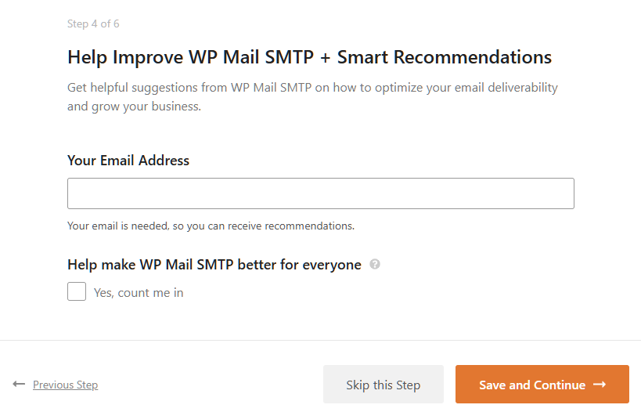641x412 pixels.
Task: Click 'Help Improve WP Mail SMTP' heading text
Action: (x=190, y=57)
